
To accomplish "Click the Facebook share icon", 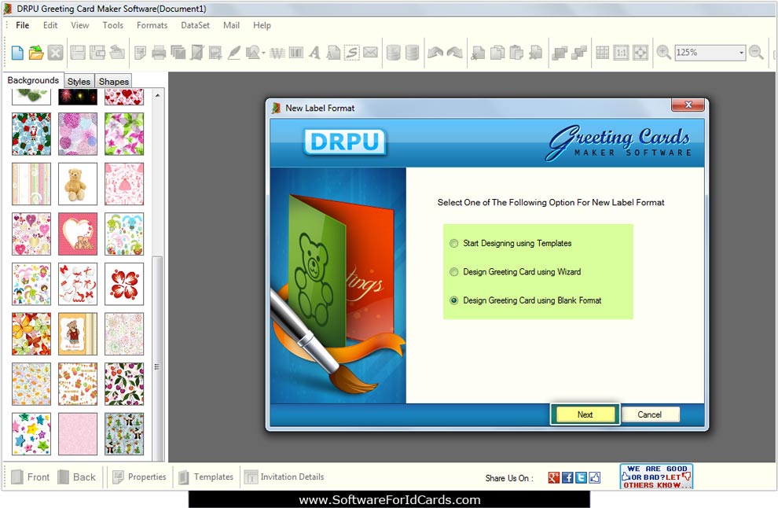I will pyautogui.click(x=567, y=477).
